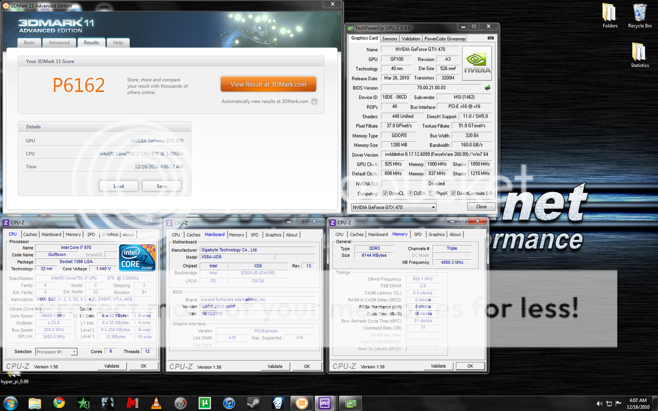658x411 pixels.
Task: Open the green star 4 game icon in taskbar
Action: (x=83, y=403)
